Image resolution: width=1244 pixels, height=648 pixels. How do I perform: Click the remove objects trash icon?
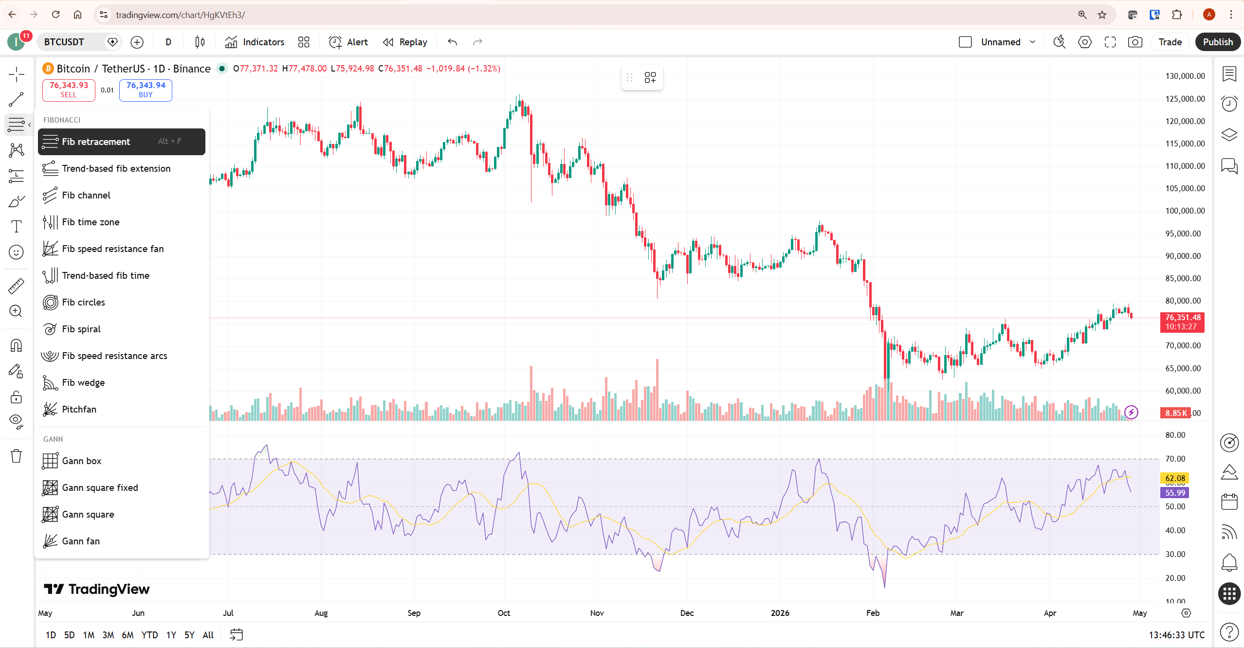16,456
